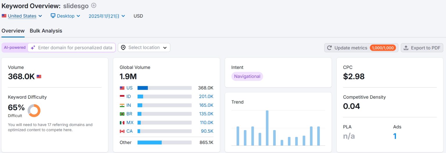Expand the Desktop device dropdown

coord(66,16)
